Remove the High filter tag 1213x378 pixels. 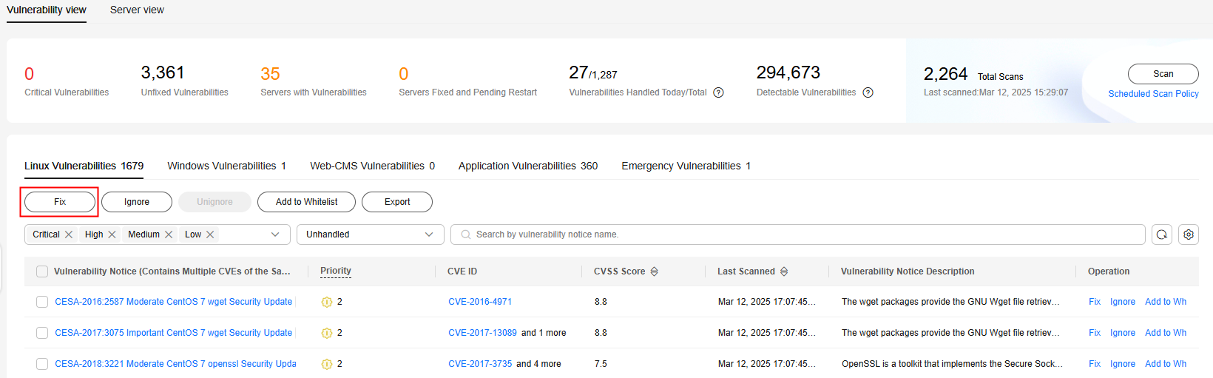coord(112,234)
